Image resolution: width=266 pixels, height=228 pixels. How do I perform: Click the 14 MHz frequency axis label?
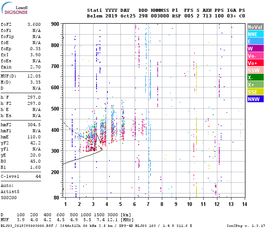tap(244, 204)
